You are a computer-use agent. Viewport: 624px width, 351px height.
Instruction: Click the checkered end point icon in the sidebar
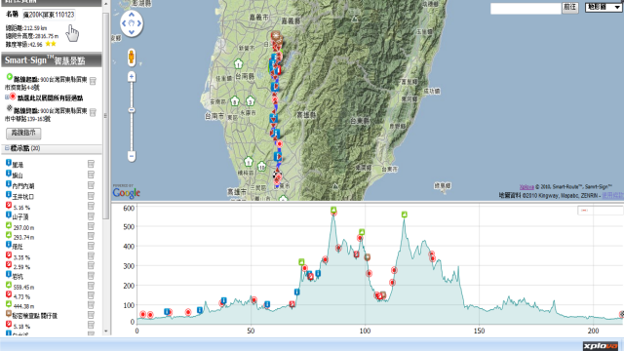[10, 108]
